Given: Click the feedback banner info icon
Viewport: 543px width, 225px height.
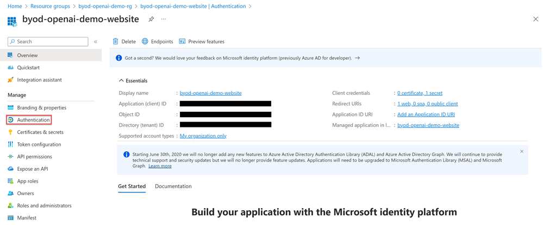Looking at the screenshot, I should (x=119, y=58).
